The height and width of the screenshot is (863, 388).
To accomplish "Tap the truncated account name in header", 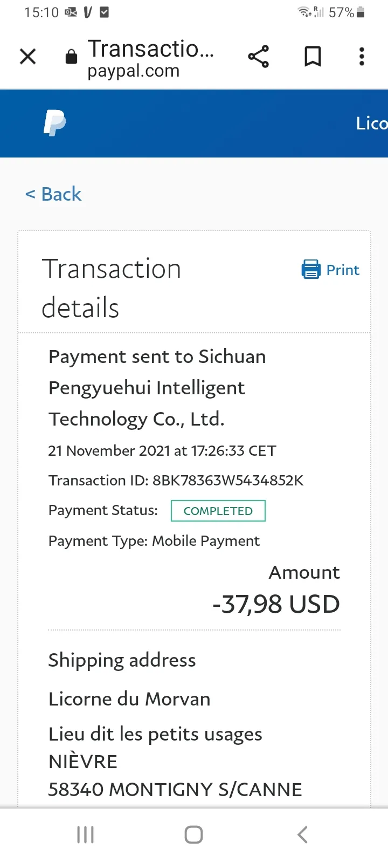I will click(371, 124).
